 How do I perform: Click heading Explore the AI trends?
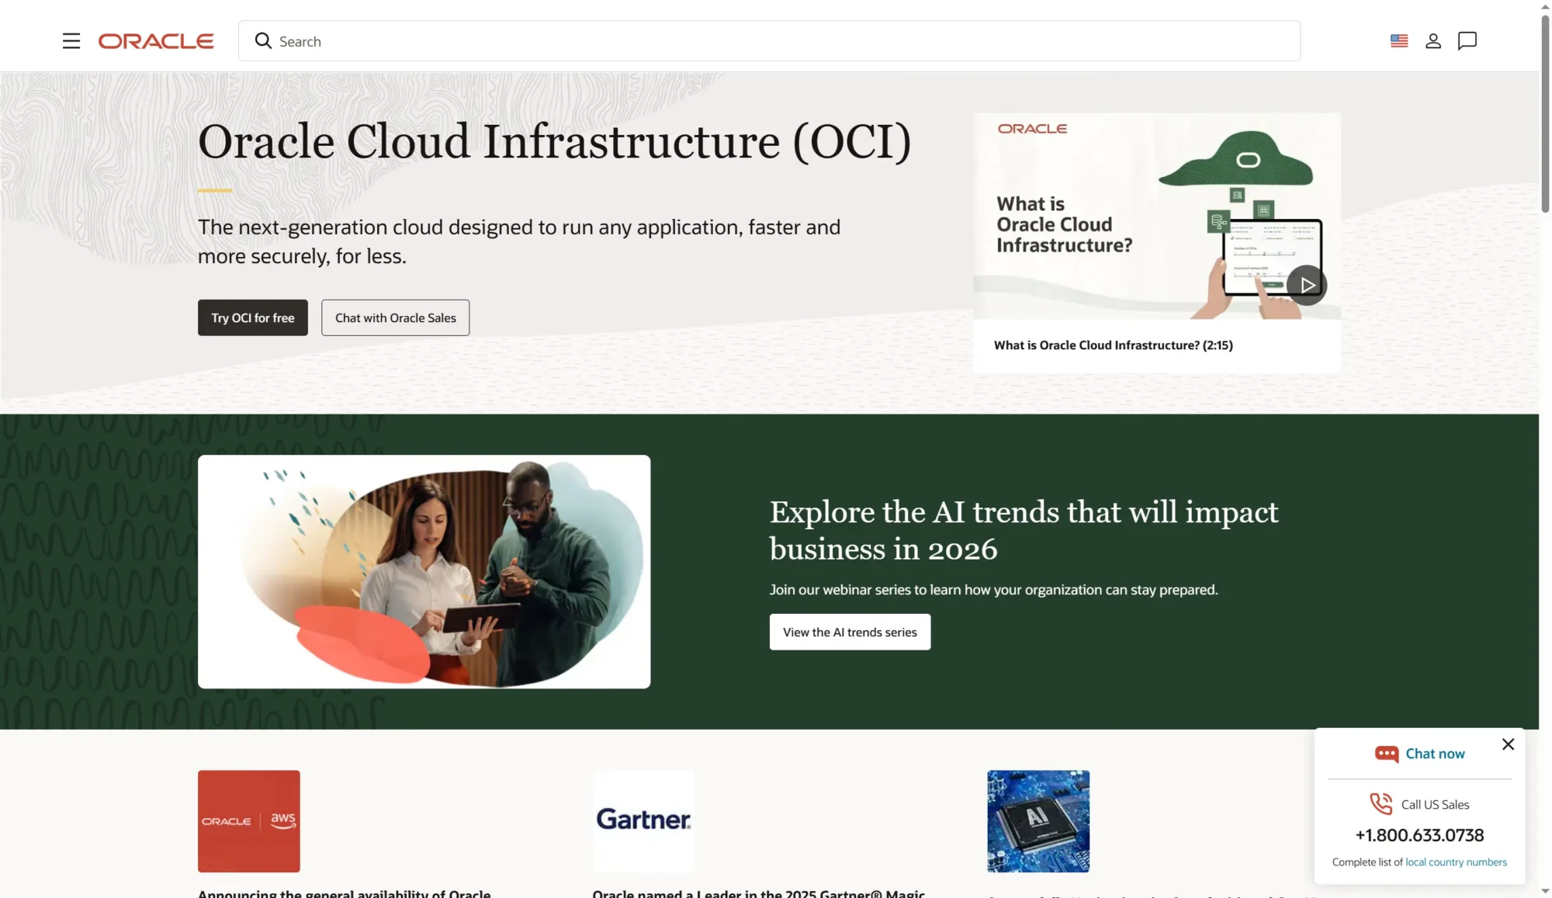[1024, 530]
